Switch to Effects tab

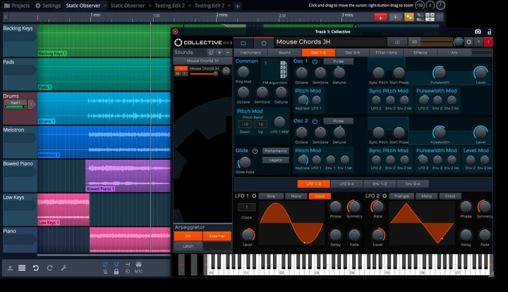[x=421, y=53]
